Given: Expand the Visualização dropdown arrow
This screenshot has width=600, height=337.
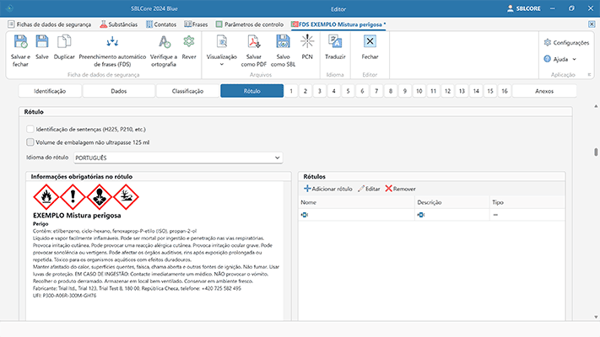Looking at the screenshot, I should [x=222, y=64].
